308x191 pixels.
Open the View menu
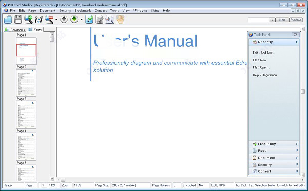point(126,10)
